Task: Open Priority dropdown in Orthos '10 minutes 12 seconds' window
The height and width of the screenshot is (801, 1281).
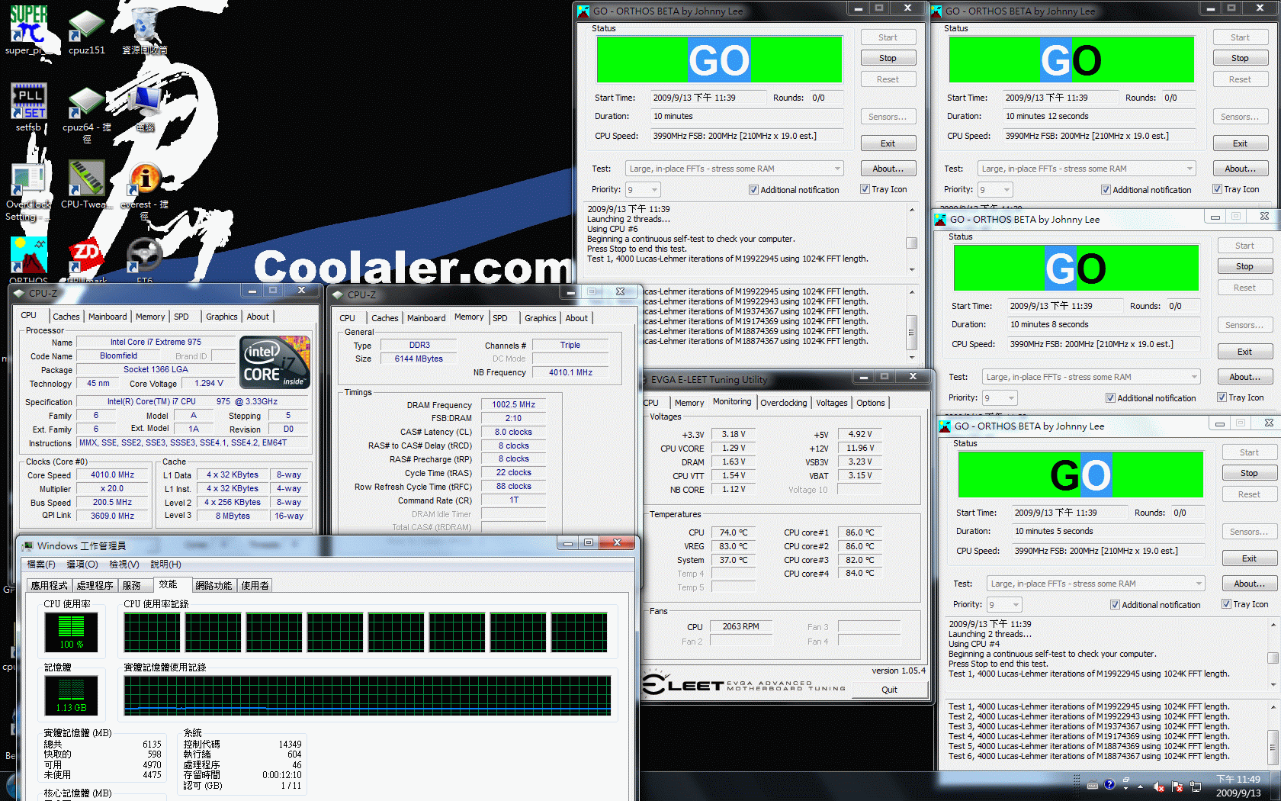Action: pyautogui.click(x=995, y=190)
